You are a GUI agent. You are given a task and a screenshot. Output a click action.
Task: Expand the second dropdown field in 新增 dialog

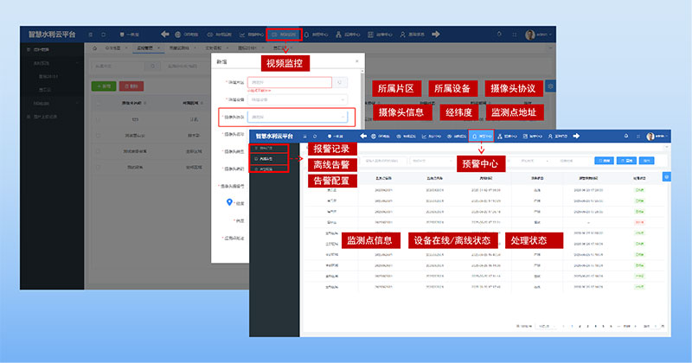click(297, 99)
